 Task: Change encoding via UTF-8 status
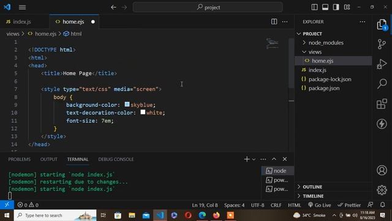(x=257, y=205)
